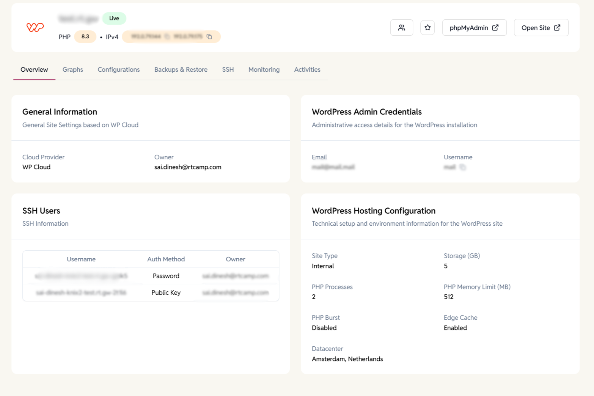This screenshot has height=396, width=594.
Task: Launch phpMyAdmin
Action: click(x=474, y=27)
